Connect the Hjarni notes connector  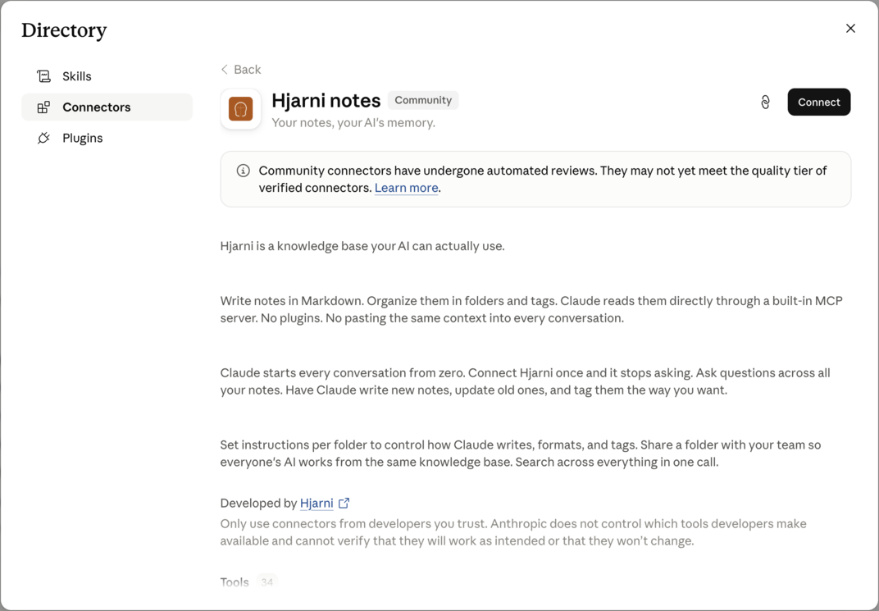click(818, 102)
